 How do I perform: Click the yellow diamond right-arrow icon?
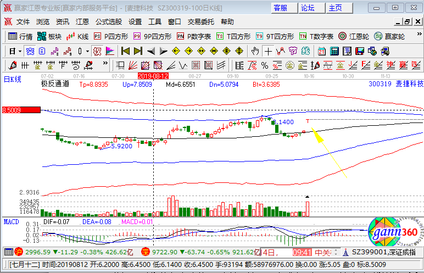click(x=188, y=51)
